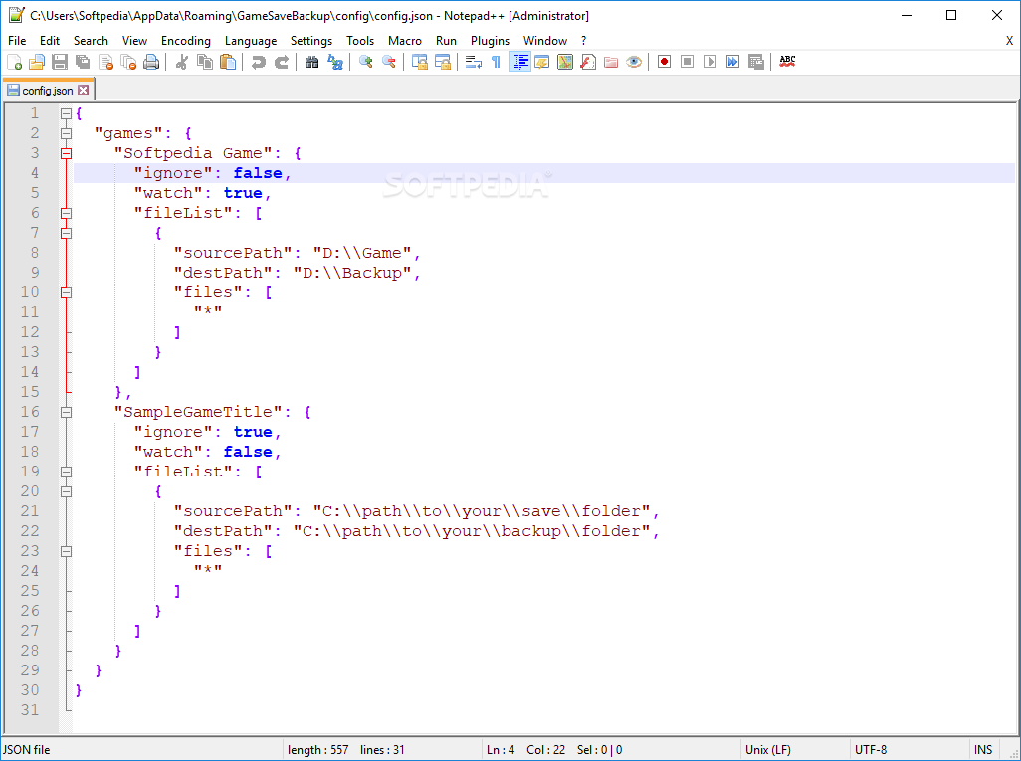
Task: Collapse the "Softpedia Game" fold on line 3
Action: (66, 153)
